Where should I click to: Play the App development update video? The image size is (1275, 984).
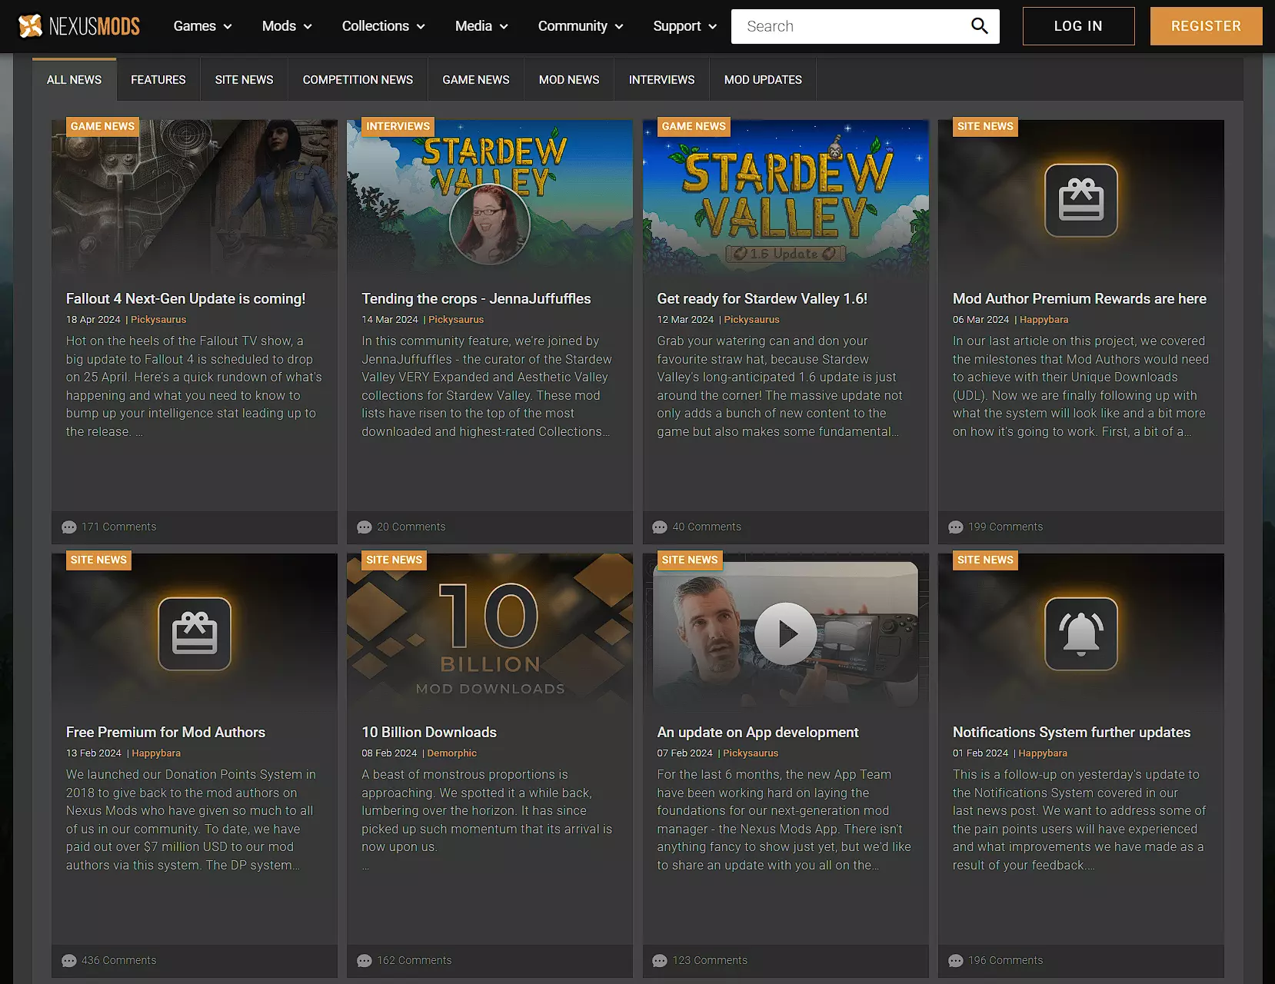785,634
